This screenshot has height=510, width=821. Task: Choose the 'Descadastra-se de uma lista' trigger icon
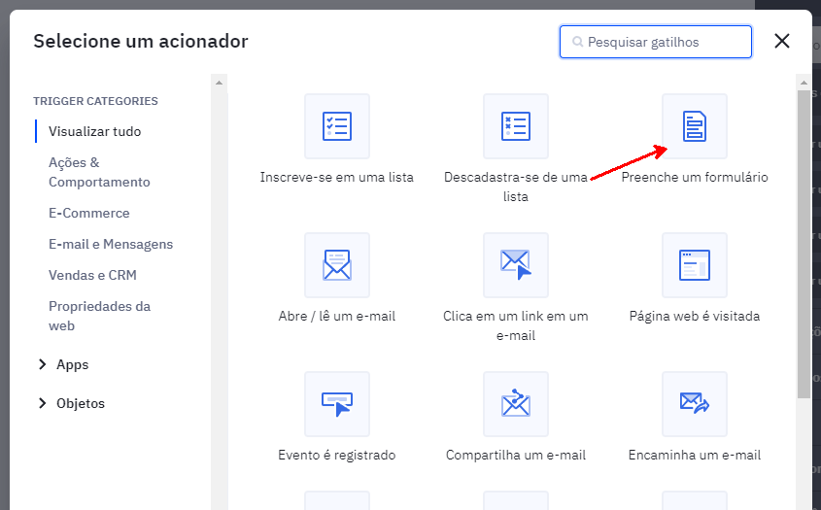516,126
